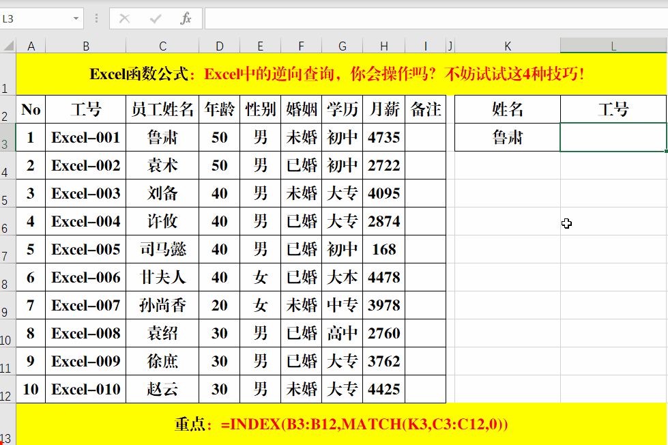Click cell Excel-004
This screenshot has height=445, width=668.
pyautogui.click(x=85, y=221)
